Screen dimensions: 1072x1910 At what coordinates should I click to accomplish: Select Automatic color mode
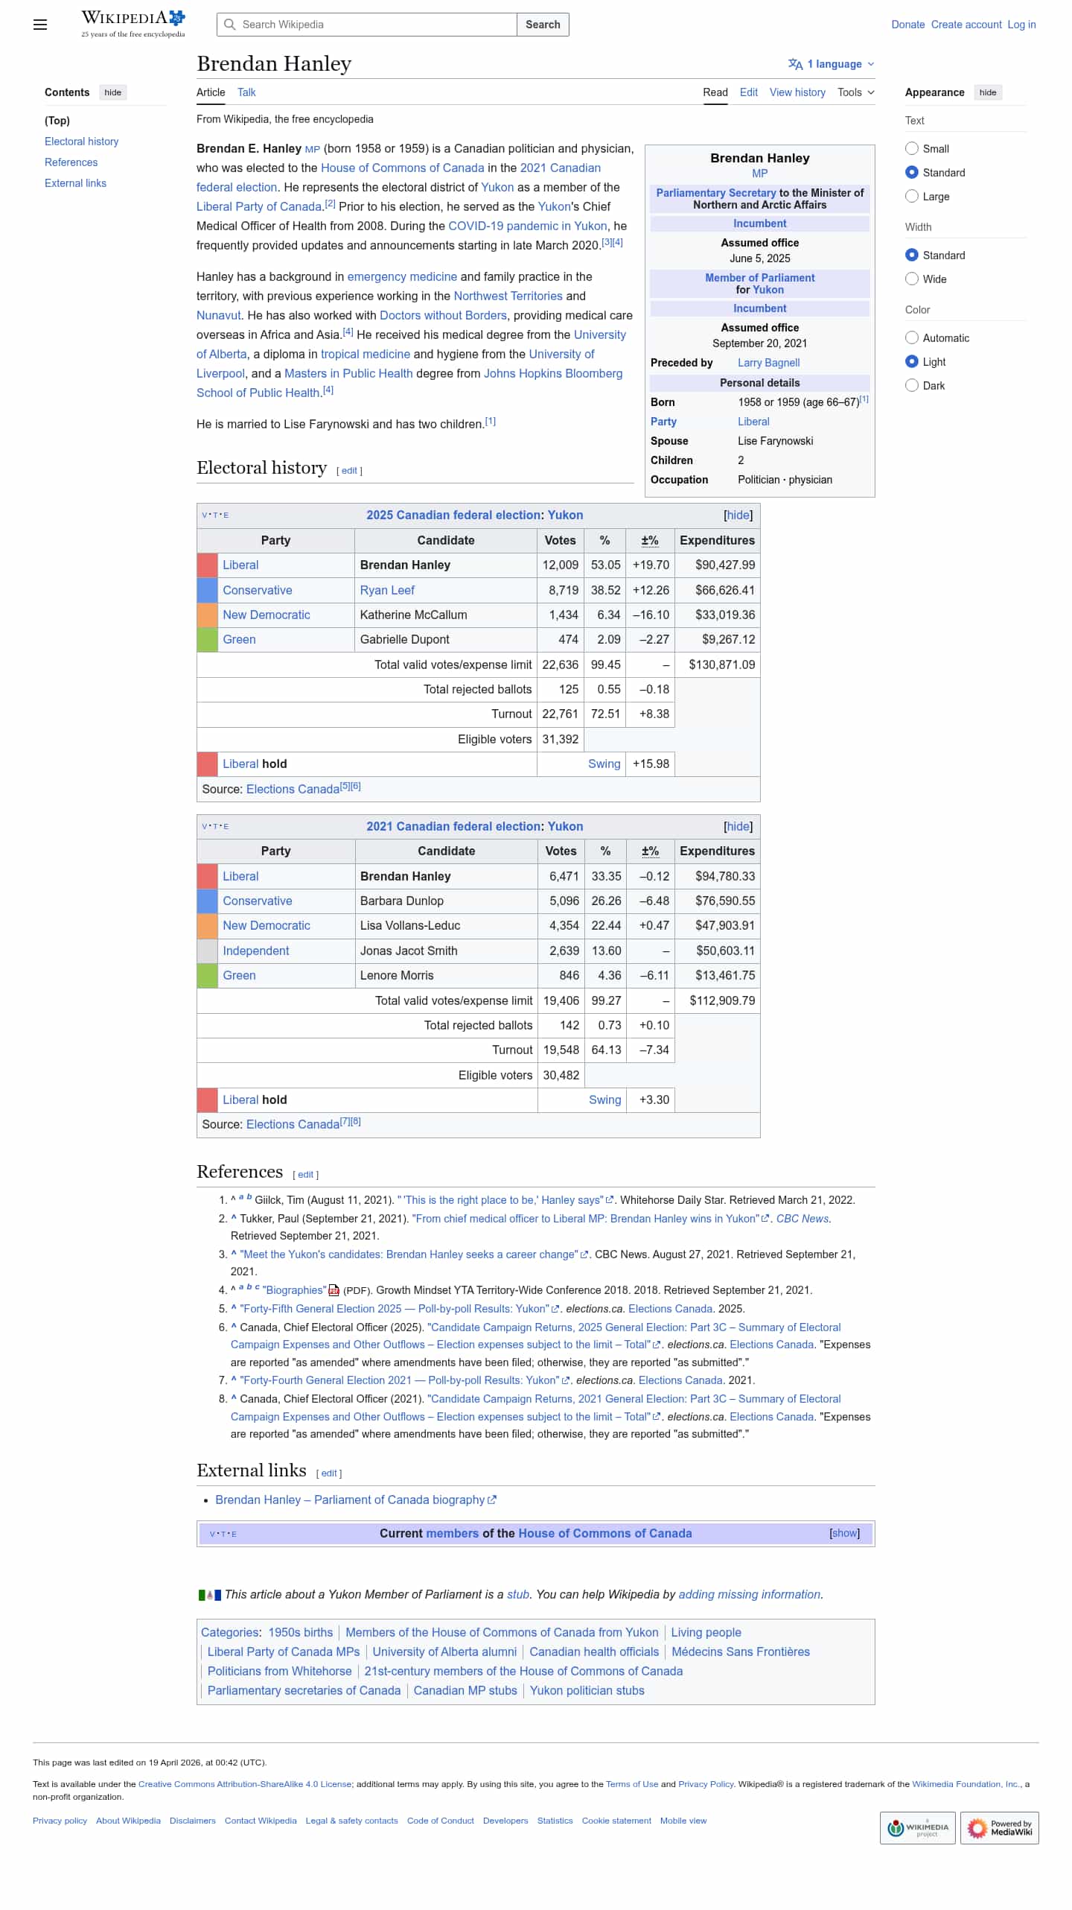point(912,337)
